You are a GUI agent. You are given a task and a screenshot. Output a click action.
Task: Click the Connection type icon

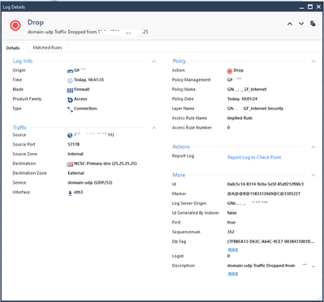click(x=70, y=109)
